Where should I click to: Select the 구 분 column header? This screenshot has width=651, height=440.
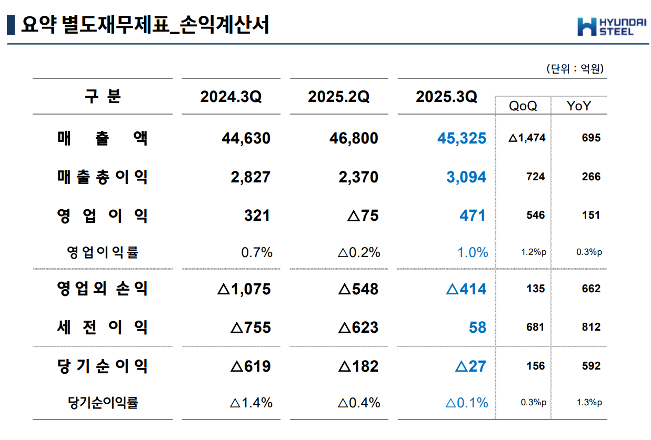[x=103, y=97]
